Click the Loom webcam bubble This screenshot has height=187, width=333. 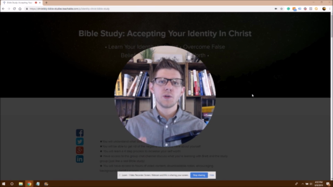(165, 96)
